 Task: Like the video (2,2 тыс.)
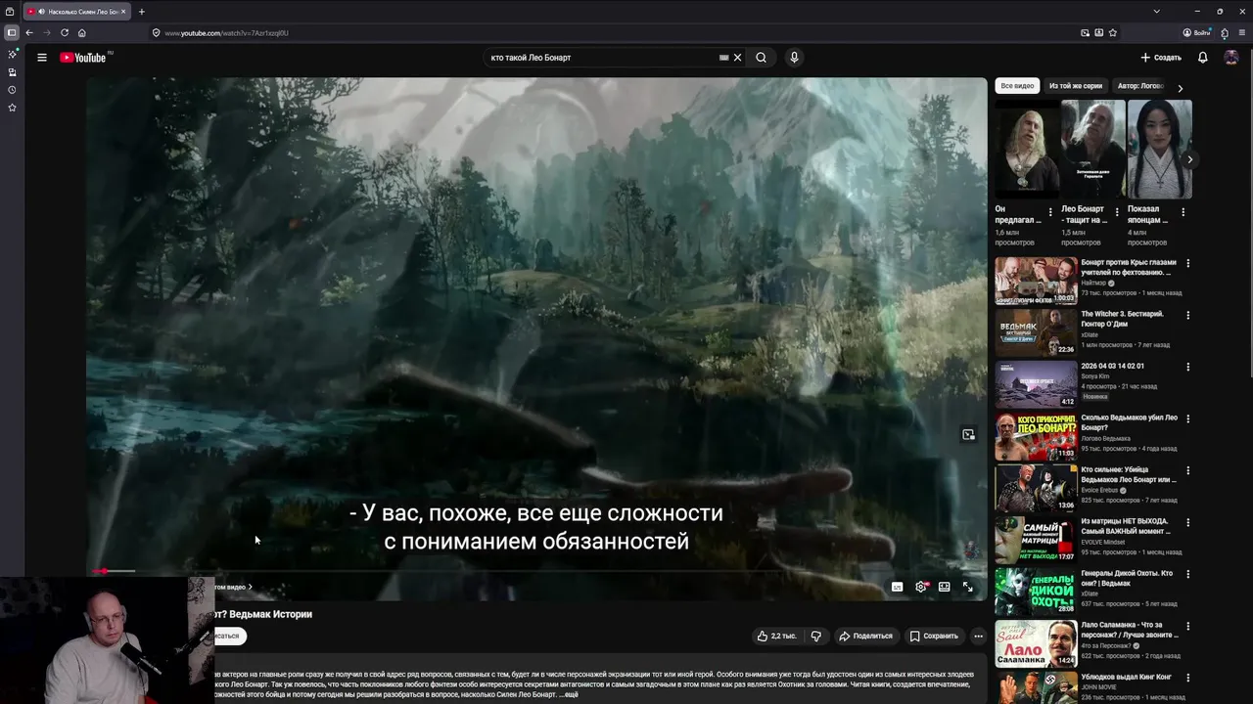(776, 636)
